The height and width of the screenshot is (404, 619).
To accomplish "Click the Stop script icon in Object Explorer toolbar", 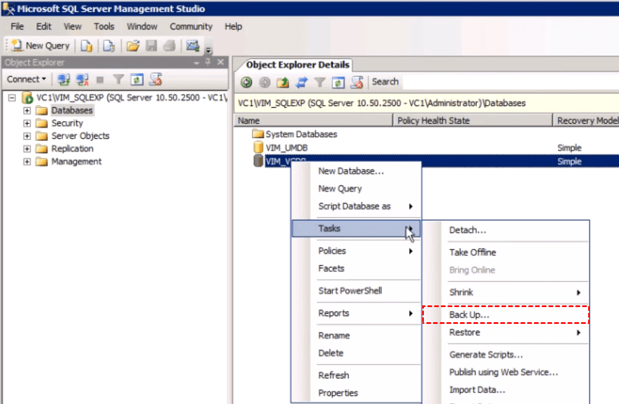I will click(155, 80).
